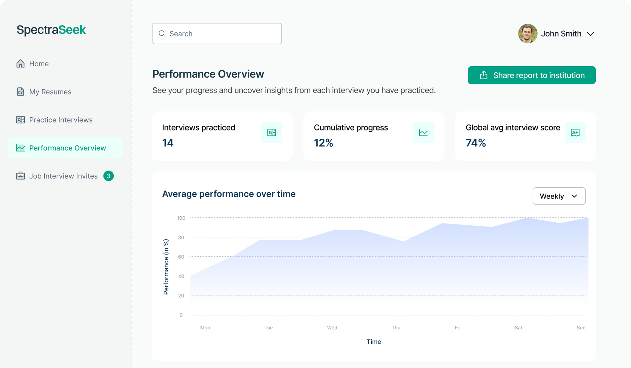
Task: Click the magnifier icon in the search box
Action: tap(162, 33)
